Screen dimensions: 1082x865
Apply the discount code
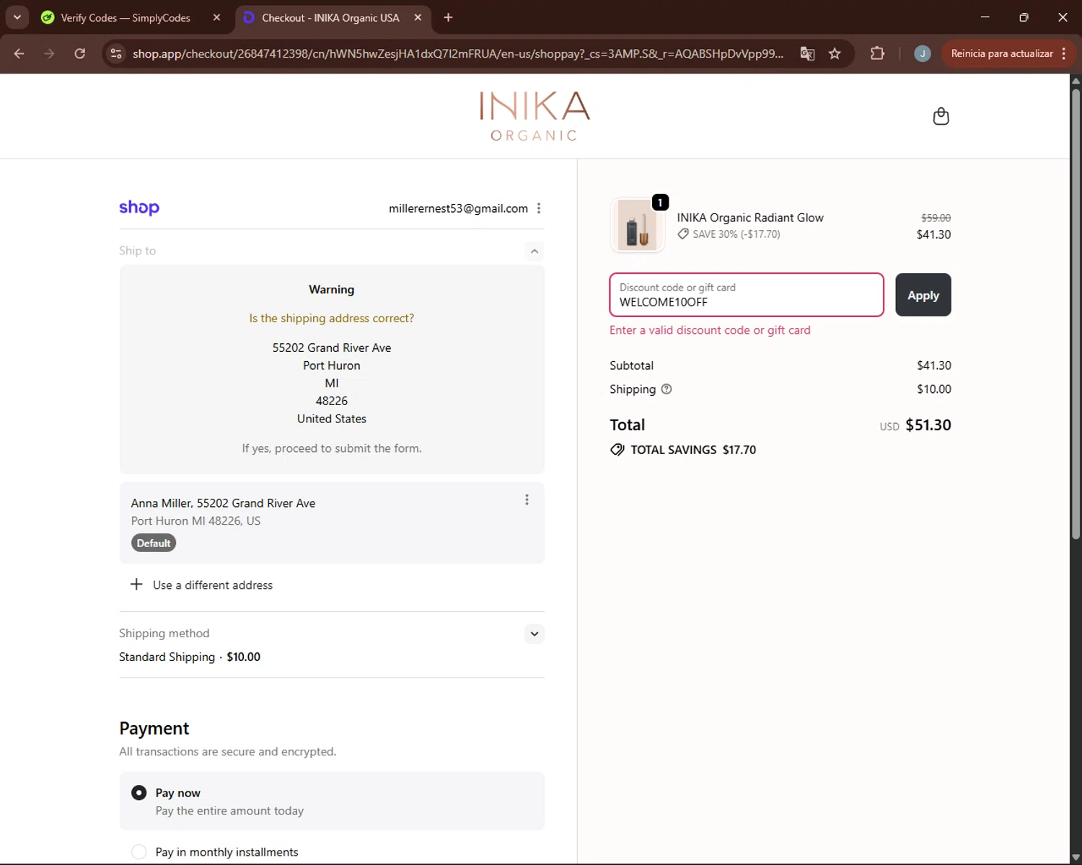point(923,295)
